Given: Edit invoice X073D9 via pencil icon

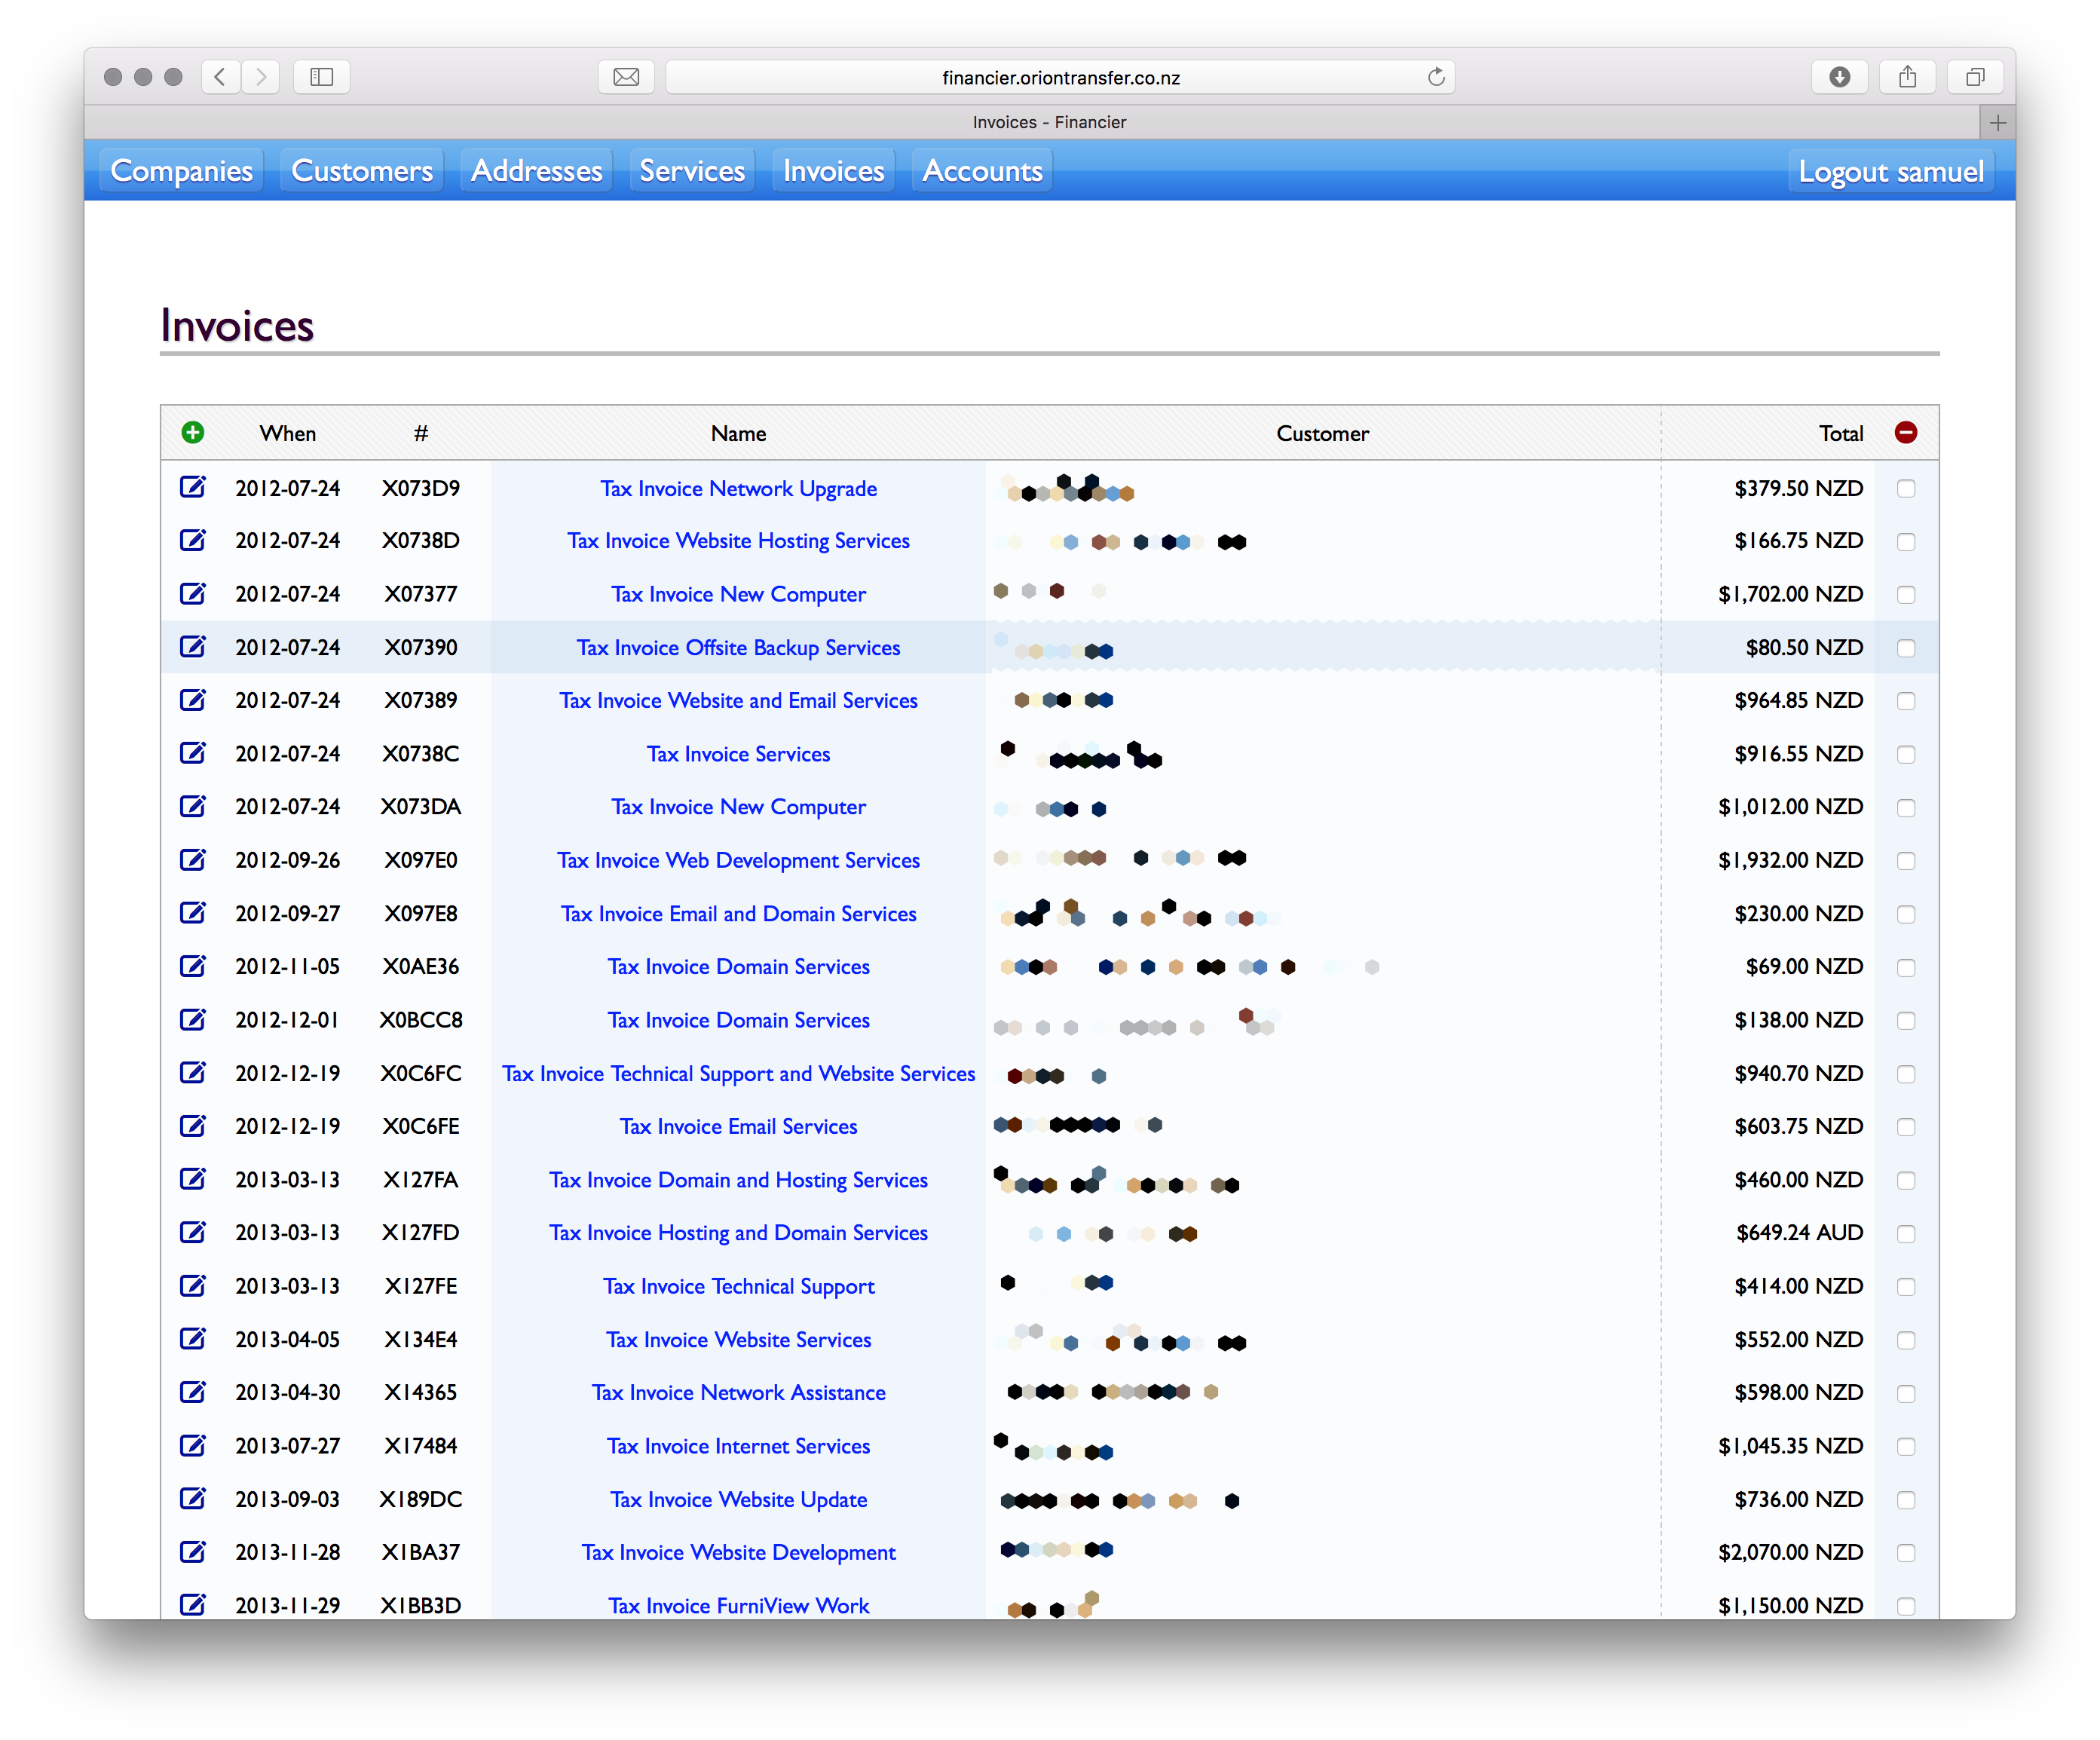Looking at the screenshot, I should (x=193, y=488).
